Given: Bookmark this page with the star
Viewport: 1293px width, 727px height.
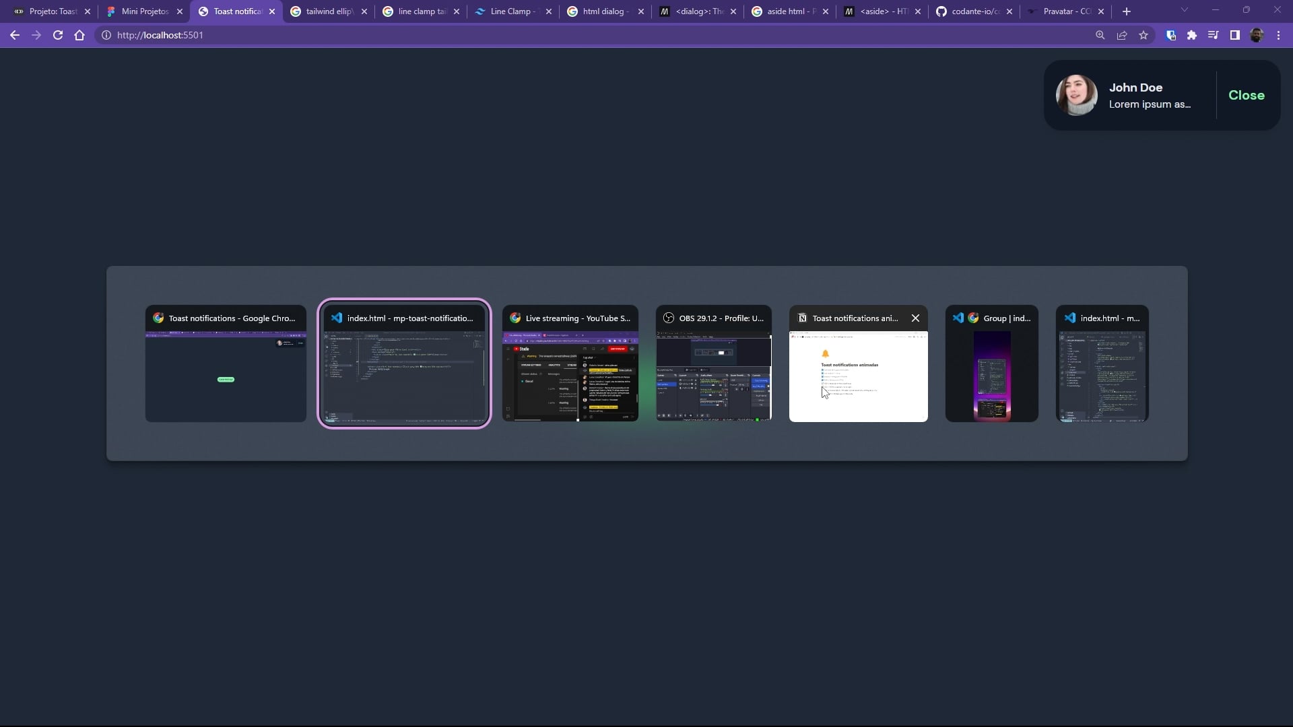Looking at the screenshot, I should (1143, 36).
